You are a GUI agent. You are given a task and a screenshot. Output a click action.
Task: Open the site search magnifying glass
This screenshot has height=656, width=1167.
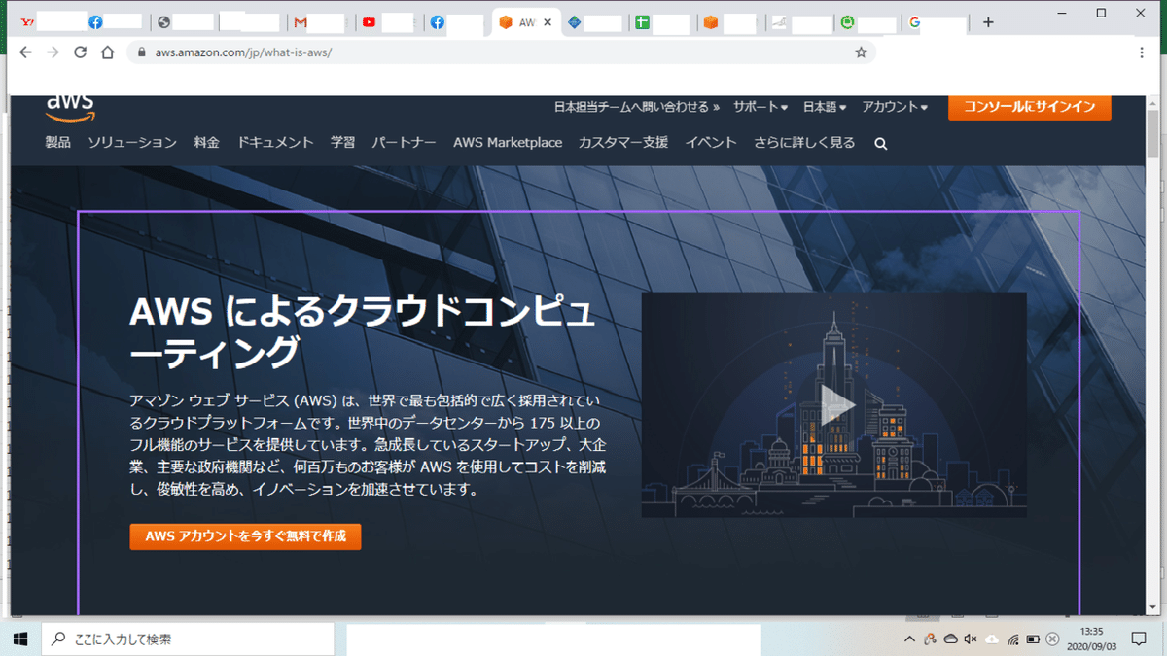tap(880, 143)
